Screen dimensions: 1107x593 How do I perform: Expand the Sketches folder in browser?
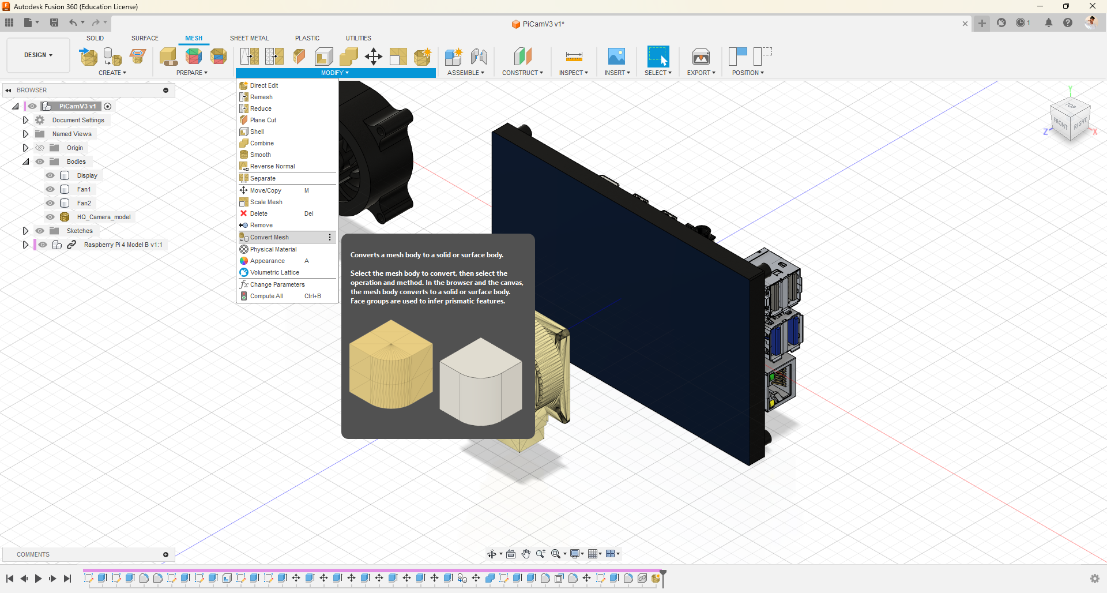click(25, 231)
